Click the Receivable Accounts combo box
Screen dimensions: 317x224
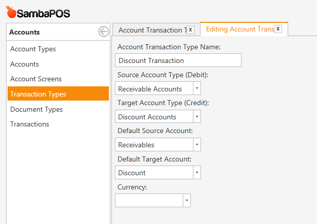158,88
